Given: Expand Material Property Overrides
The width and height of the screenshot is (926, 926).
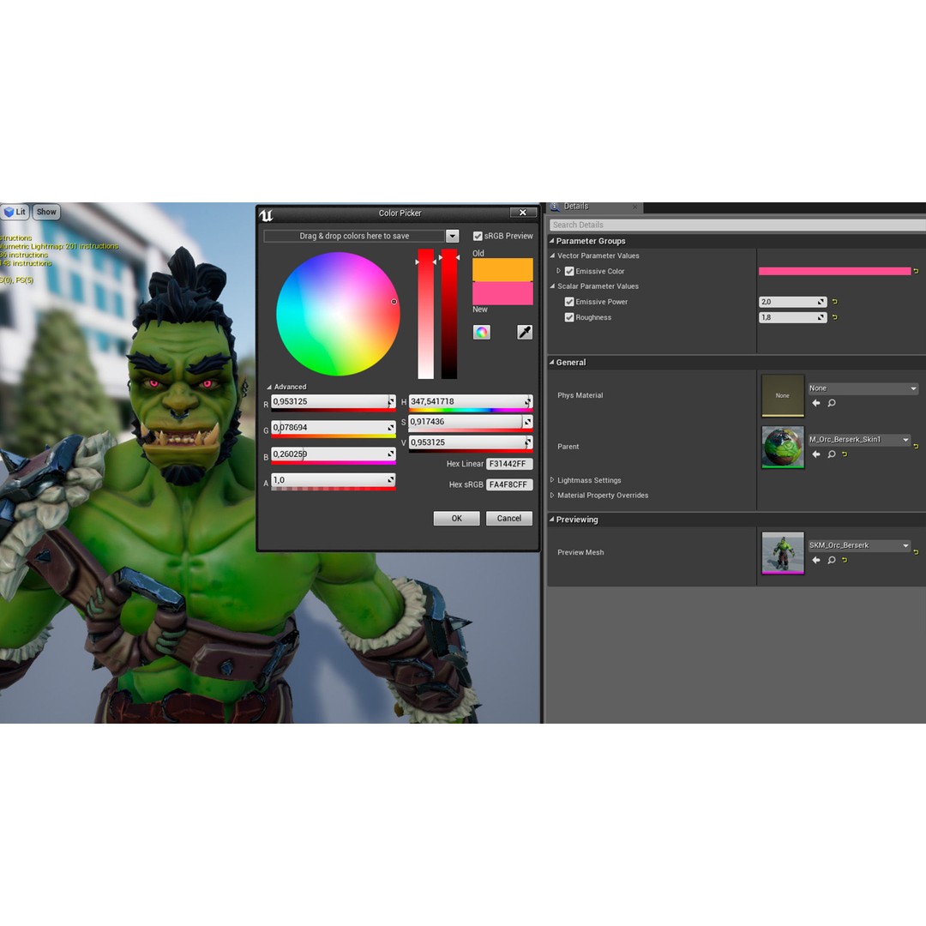Looking at the screenshot, I should click(552, 496).
